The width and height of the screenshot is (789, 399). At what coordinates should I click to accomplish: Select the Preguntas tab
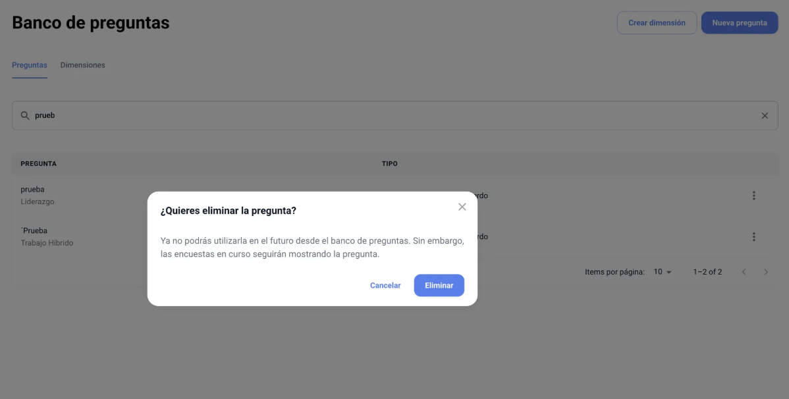(x=30, y=65)
